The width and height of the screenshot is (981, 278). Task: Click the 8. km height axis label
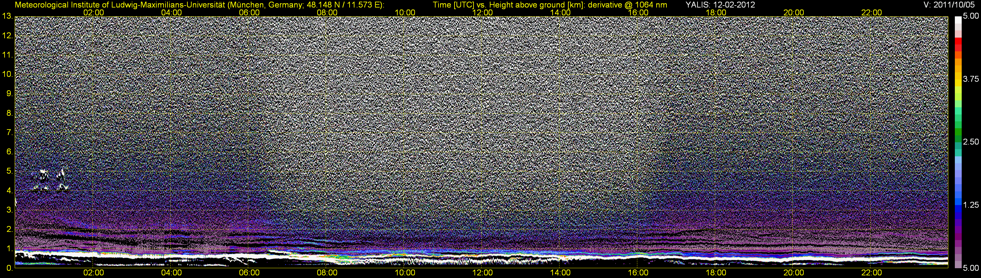[x=9, y=113]
